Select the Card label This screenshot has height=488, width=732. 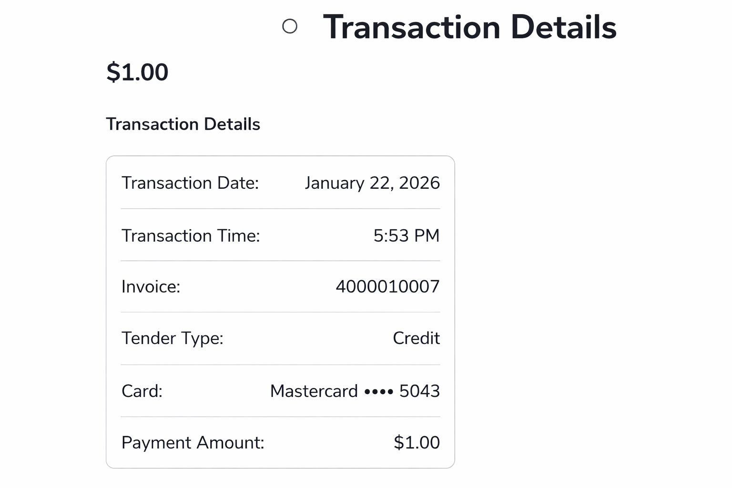[x=142, y=391]
